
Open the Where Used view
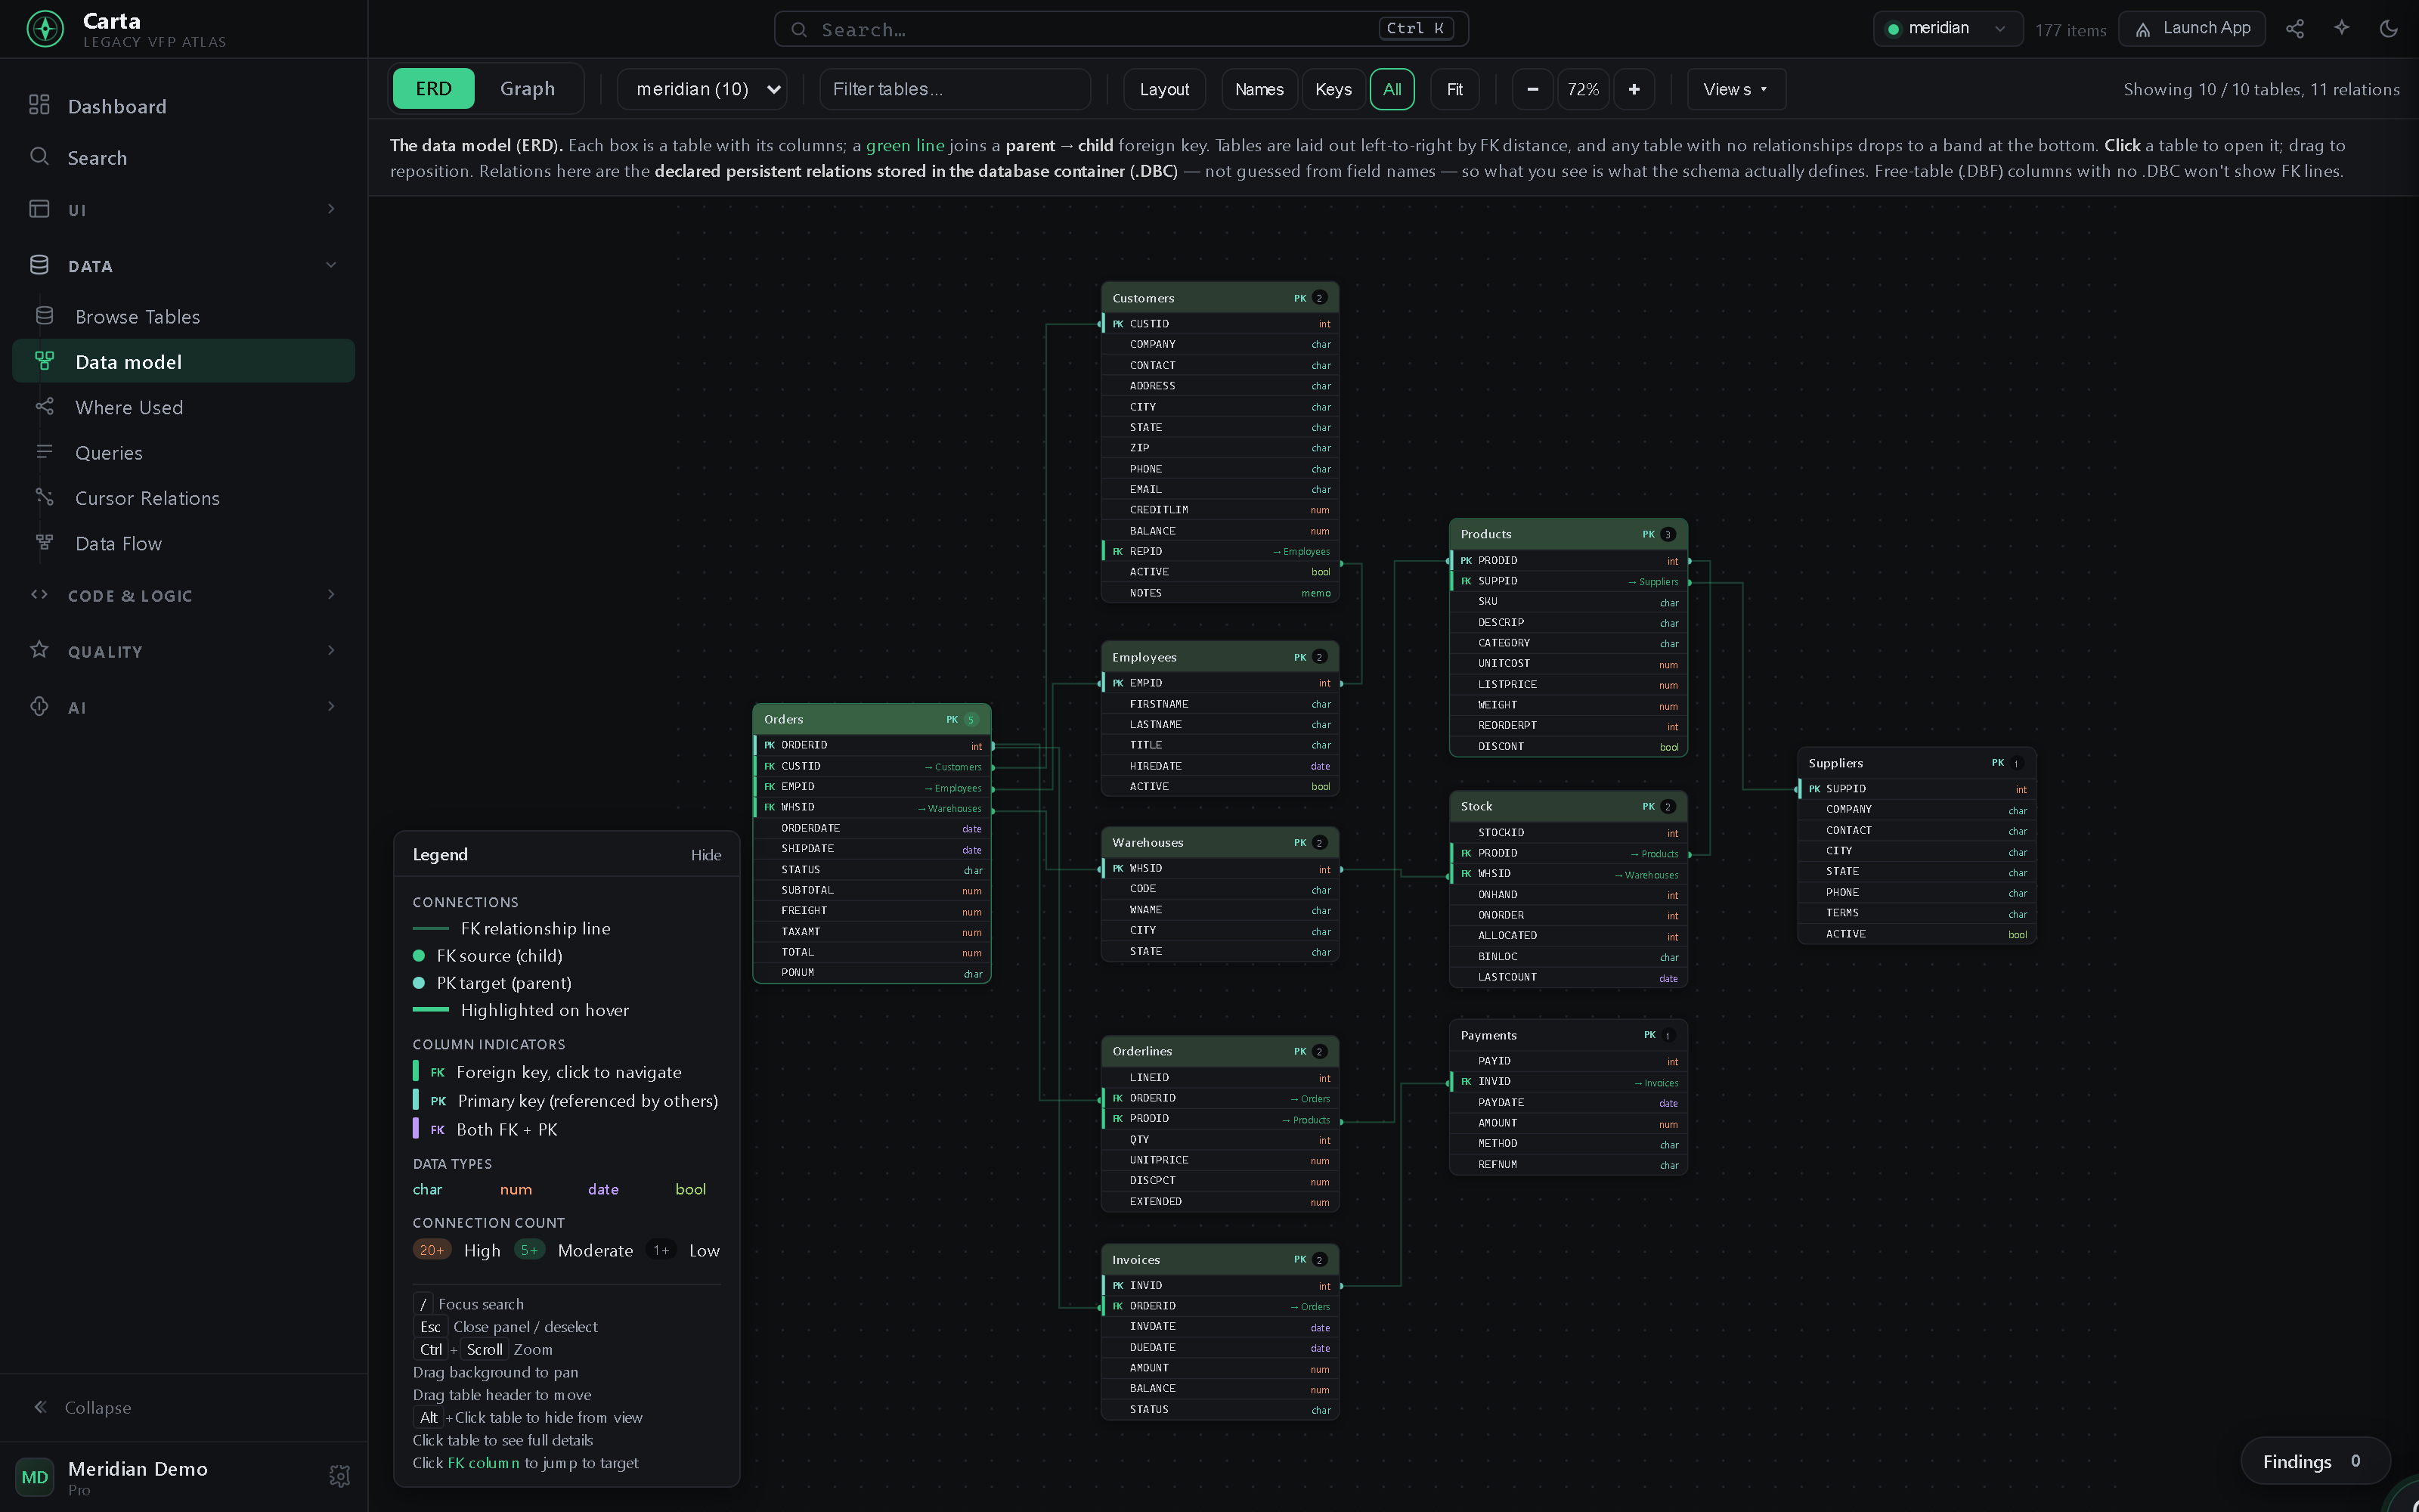pyautogui.click(x=184, y=407)
